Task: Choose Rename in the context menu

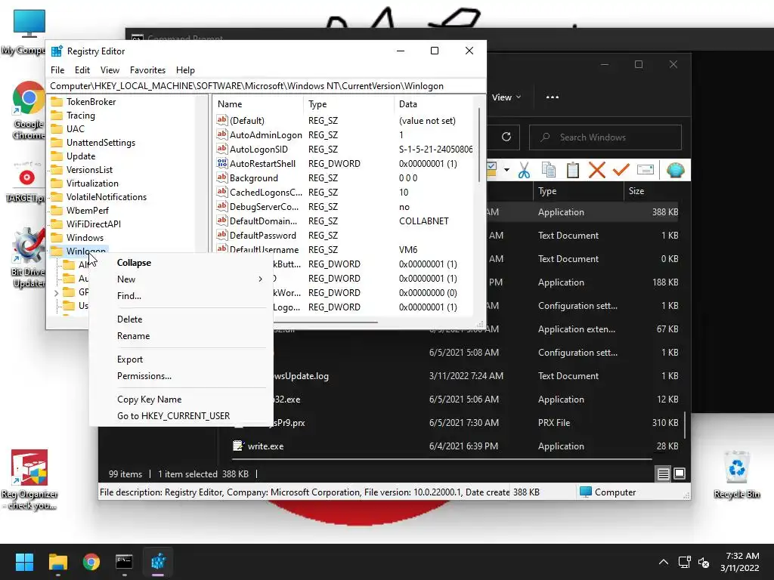Action: coord(181,336)
